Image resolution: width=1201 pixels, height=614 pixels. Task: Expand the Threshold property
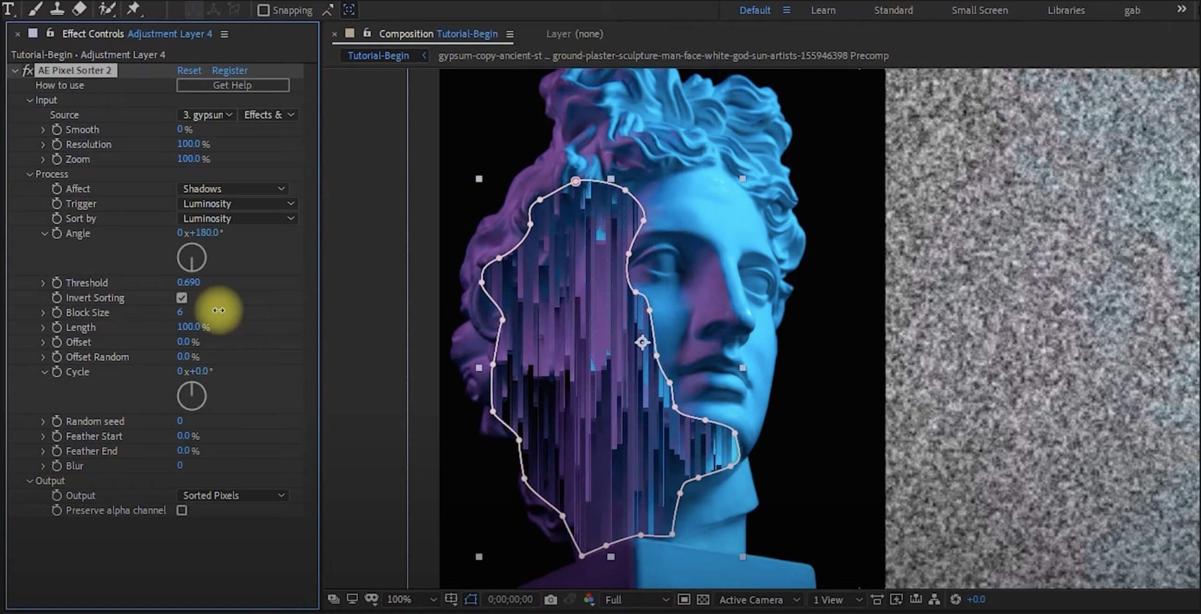(43, 283)
